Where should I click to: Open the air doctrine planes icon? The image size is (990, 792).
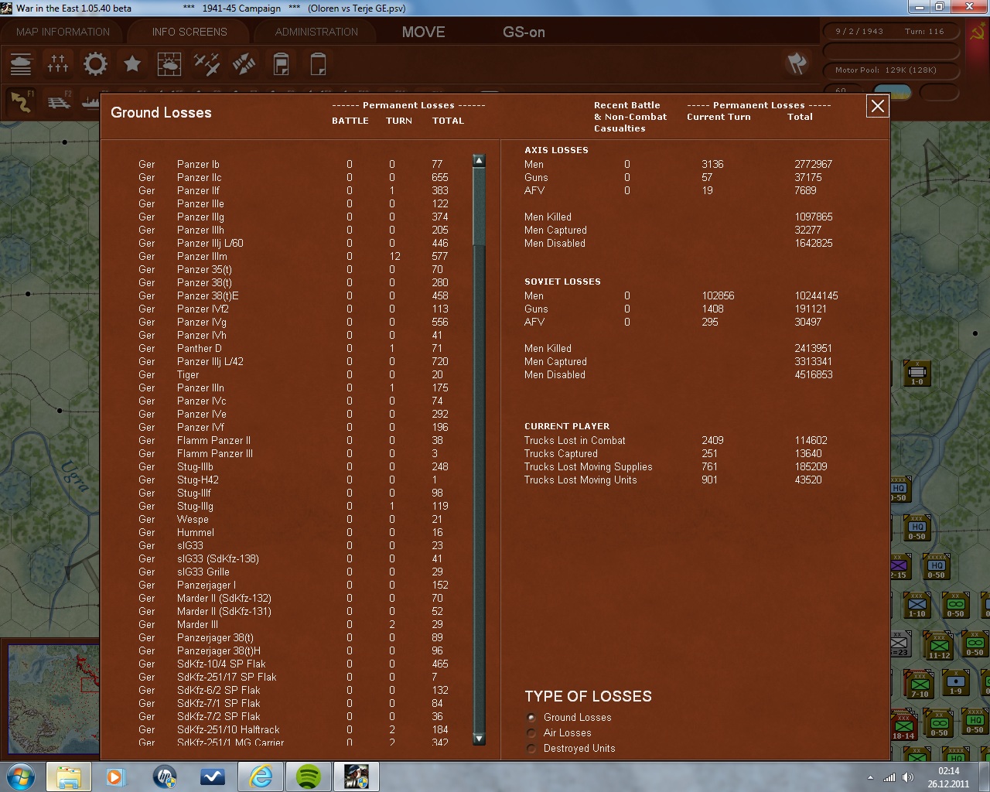coord(207,64)
